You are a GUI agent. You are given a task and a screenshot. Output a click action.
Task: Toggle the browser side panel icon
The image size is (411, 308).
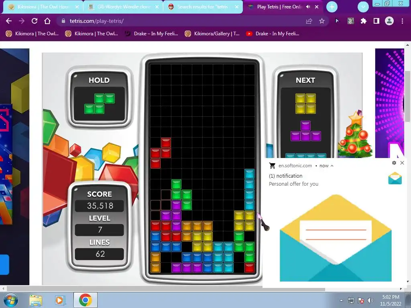376,21
